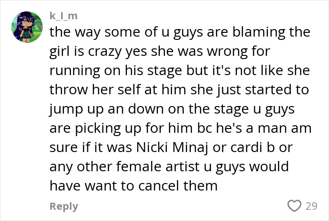Open the k_l_m profile avatar picture
329x221 pixels.
click(x=27, y=27)
